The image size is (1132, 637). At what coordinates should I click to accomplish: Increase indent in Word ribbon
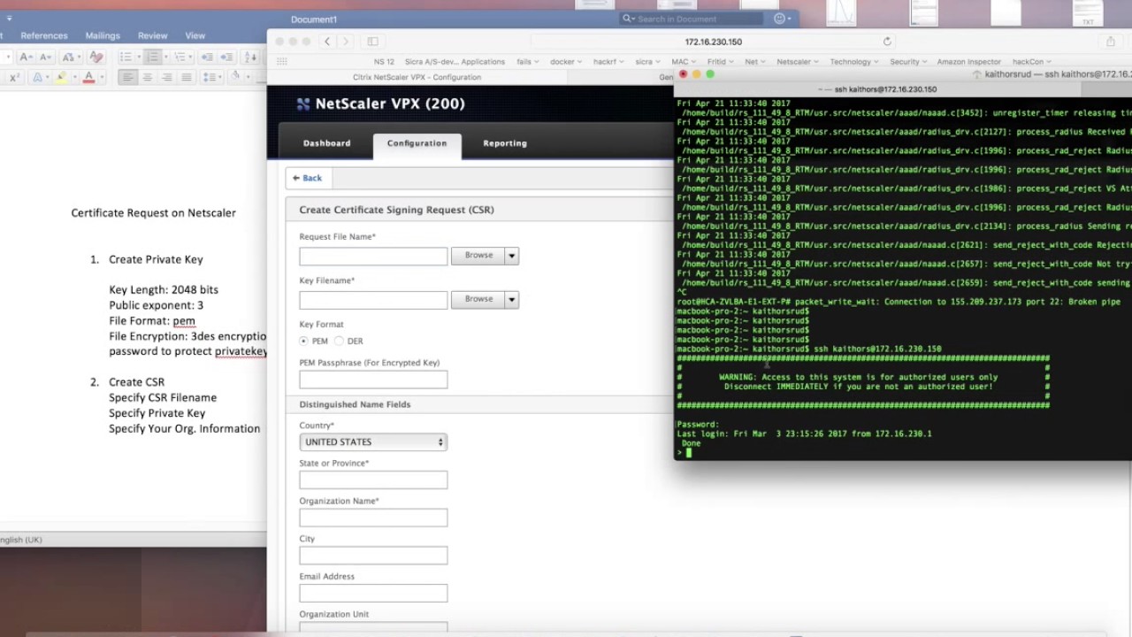tap(226, 57)
